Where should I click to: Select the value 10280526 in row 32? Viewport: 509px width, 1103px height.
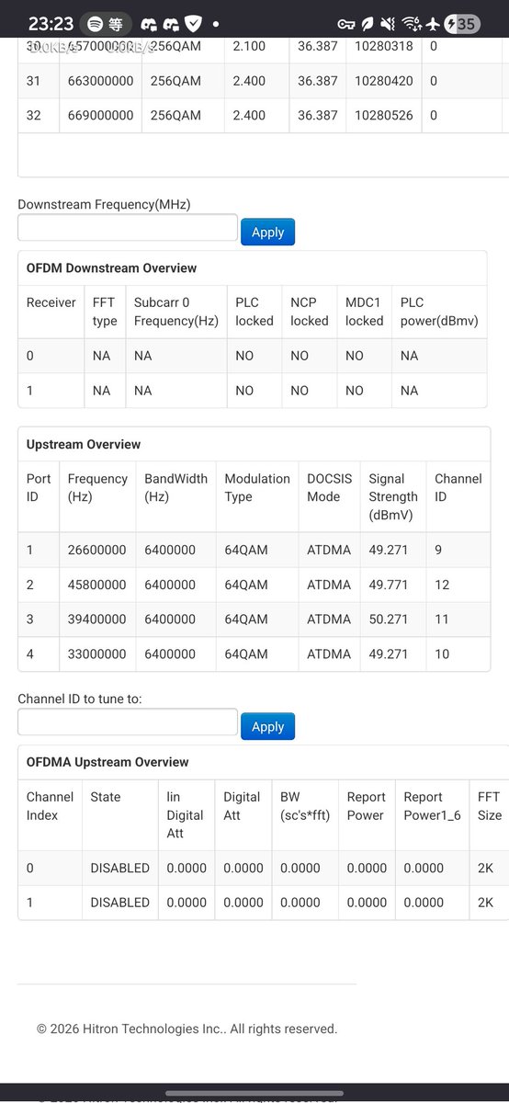(386, 116)
